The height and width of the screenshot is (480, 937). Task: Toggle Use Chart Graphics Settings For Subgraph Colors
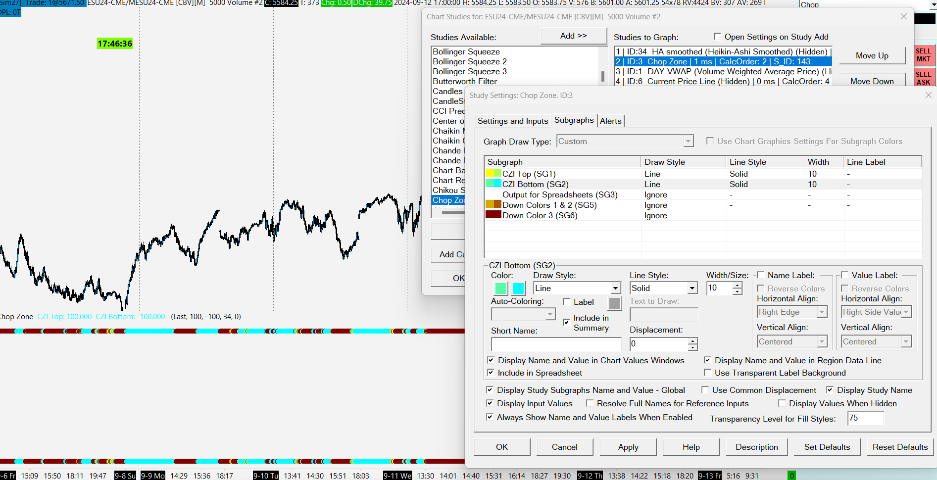click(710, 141)
